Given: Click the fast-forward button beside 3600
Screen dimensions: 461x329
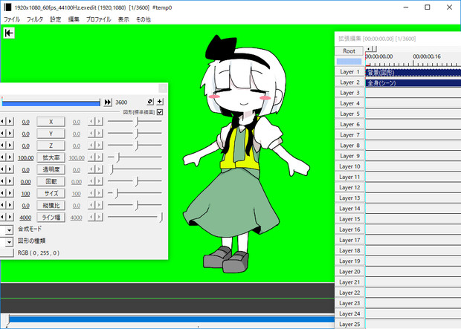Looking at the screenshot, I should [x=108, y=102].
